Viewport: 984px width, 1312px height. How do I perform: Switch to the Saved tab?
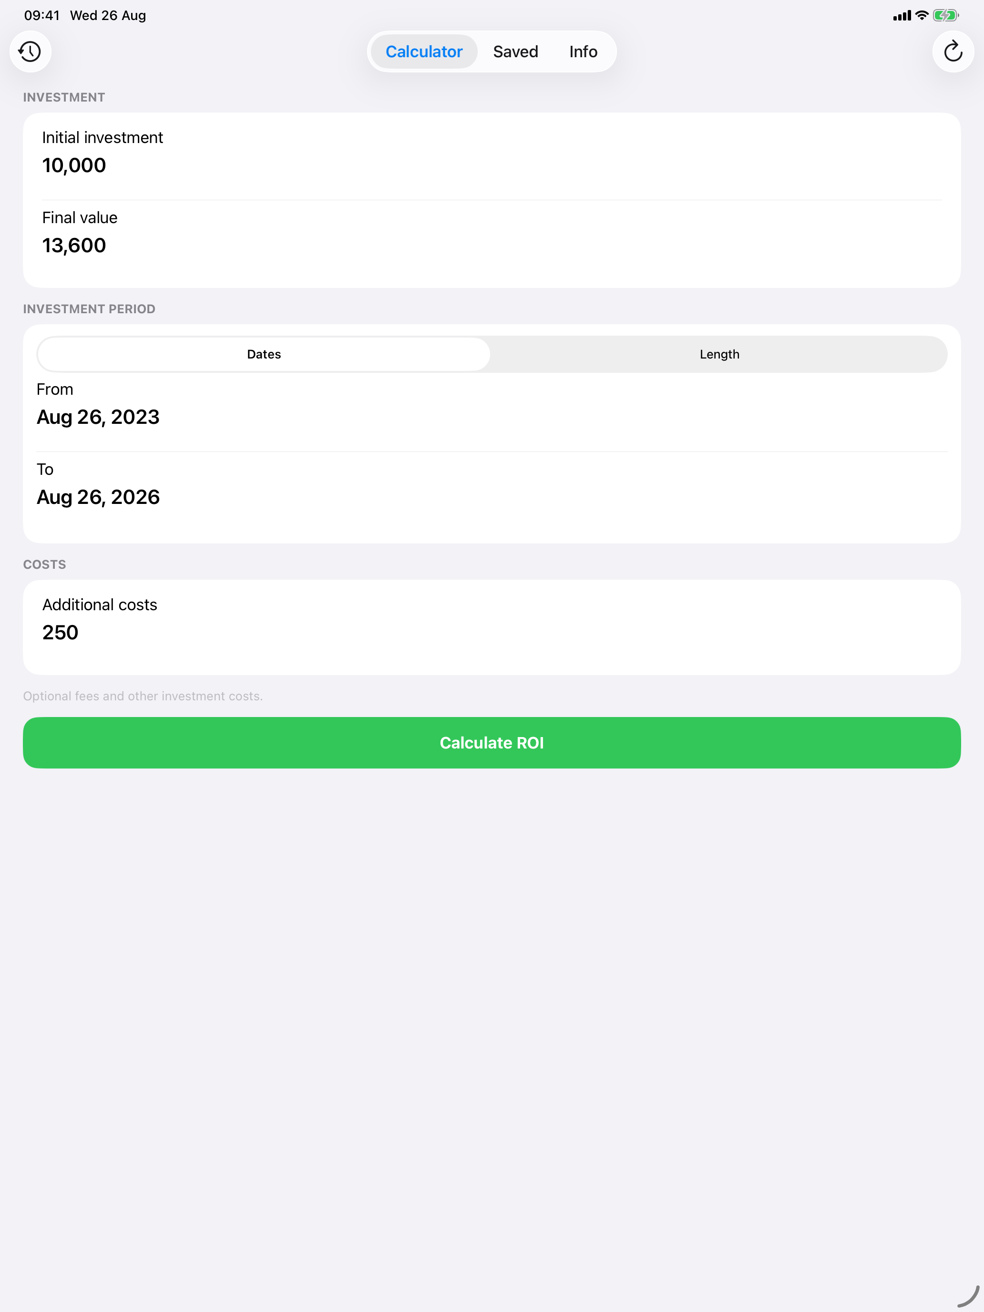(x=515, y=51)
